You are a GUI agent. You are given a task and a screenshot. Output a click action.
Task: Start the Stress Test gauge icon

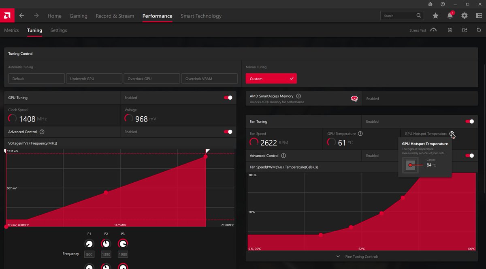(x=434, y=30)
